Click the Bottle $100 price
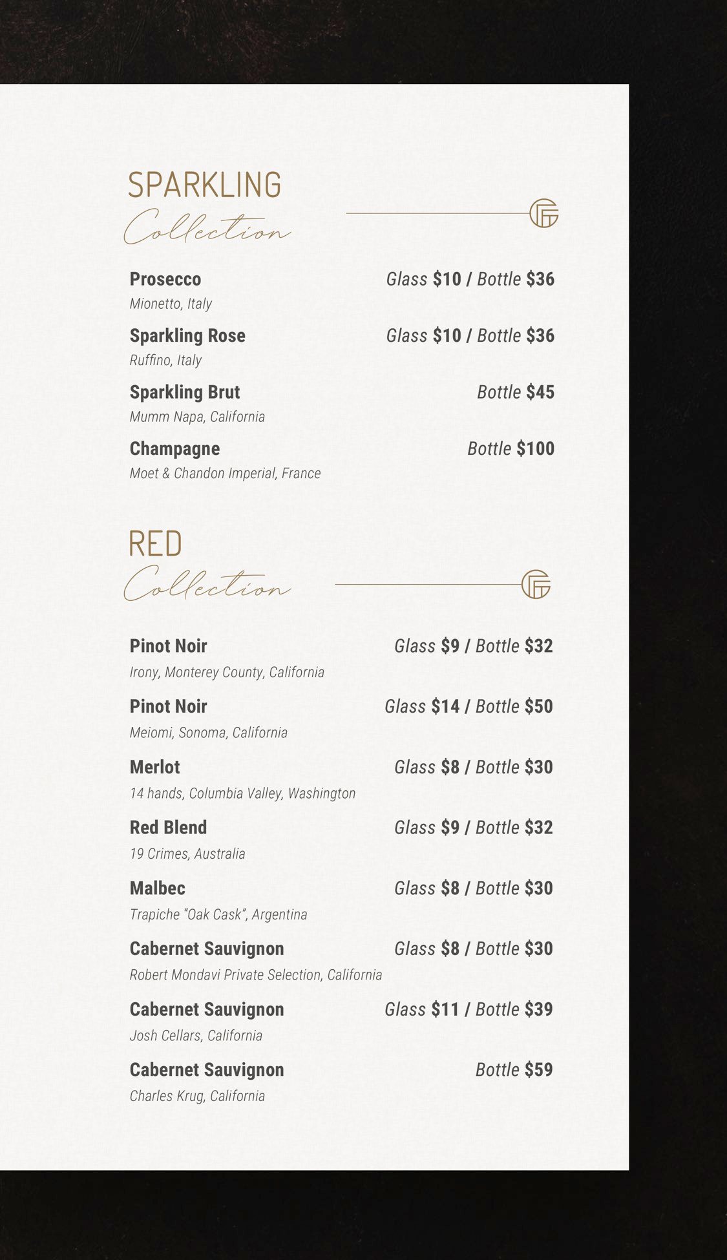The height and width of the screenshot is (1260, 727). point(511,448)
